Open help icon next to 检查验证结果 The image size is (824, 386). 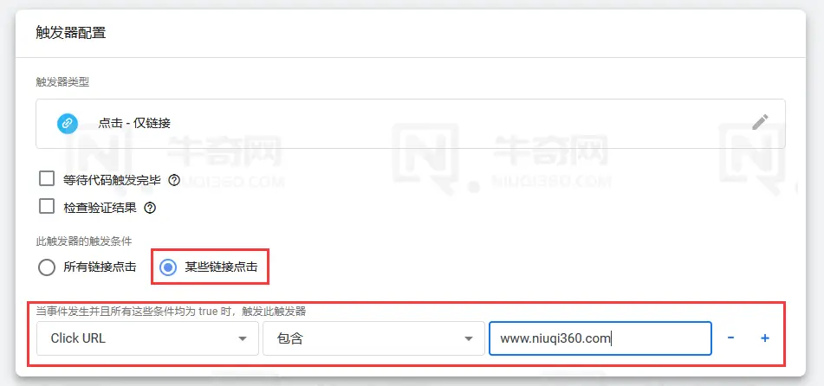[150, 208]
